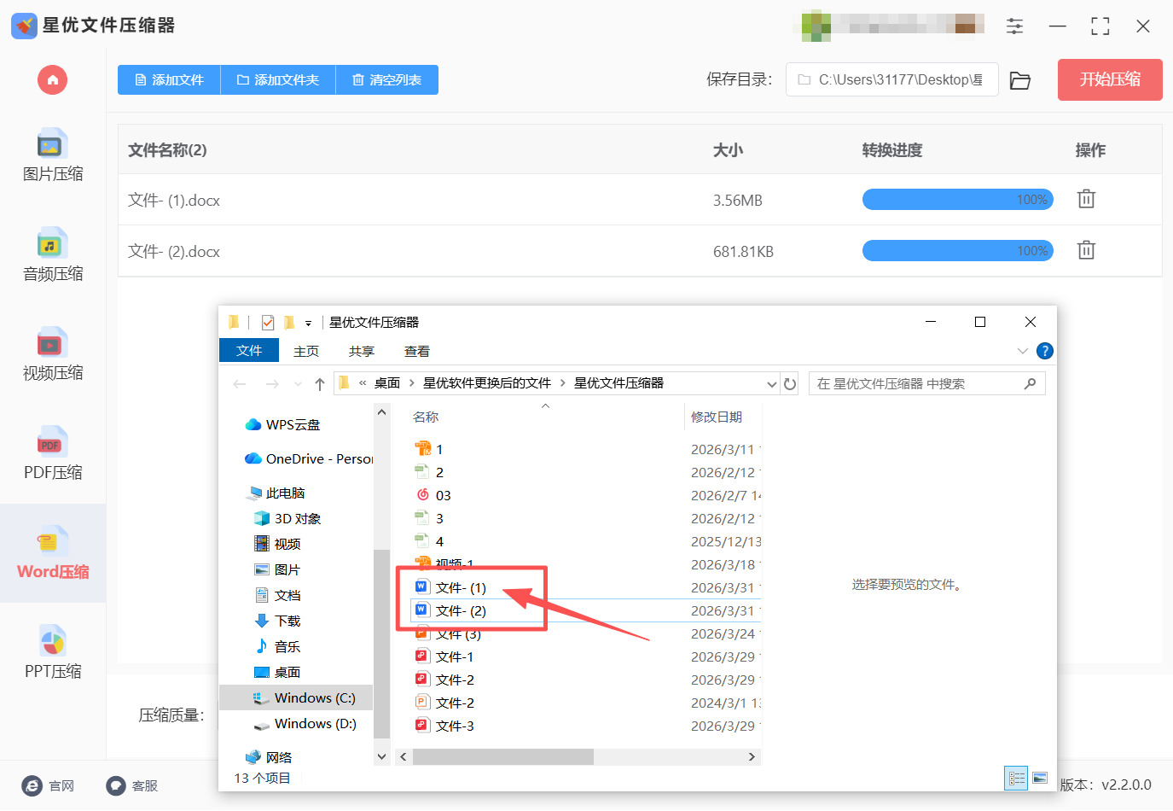1173x811 pixels.
Task: Delete 文件- (1).docx using its trash icon
Action: point(1085,199)
